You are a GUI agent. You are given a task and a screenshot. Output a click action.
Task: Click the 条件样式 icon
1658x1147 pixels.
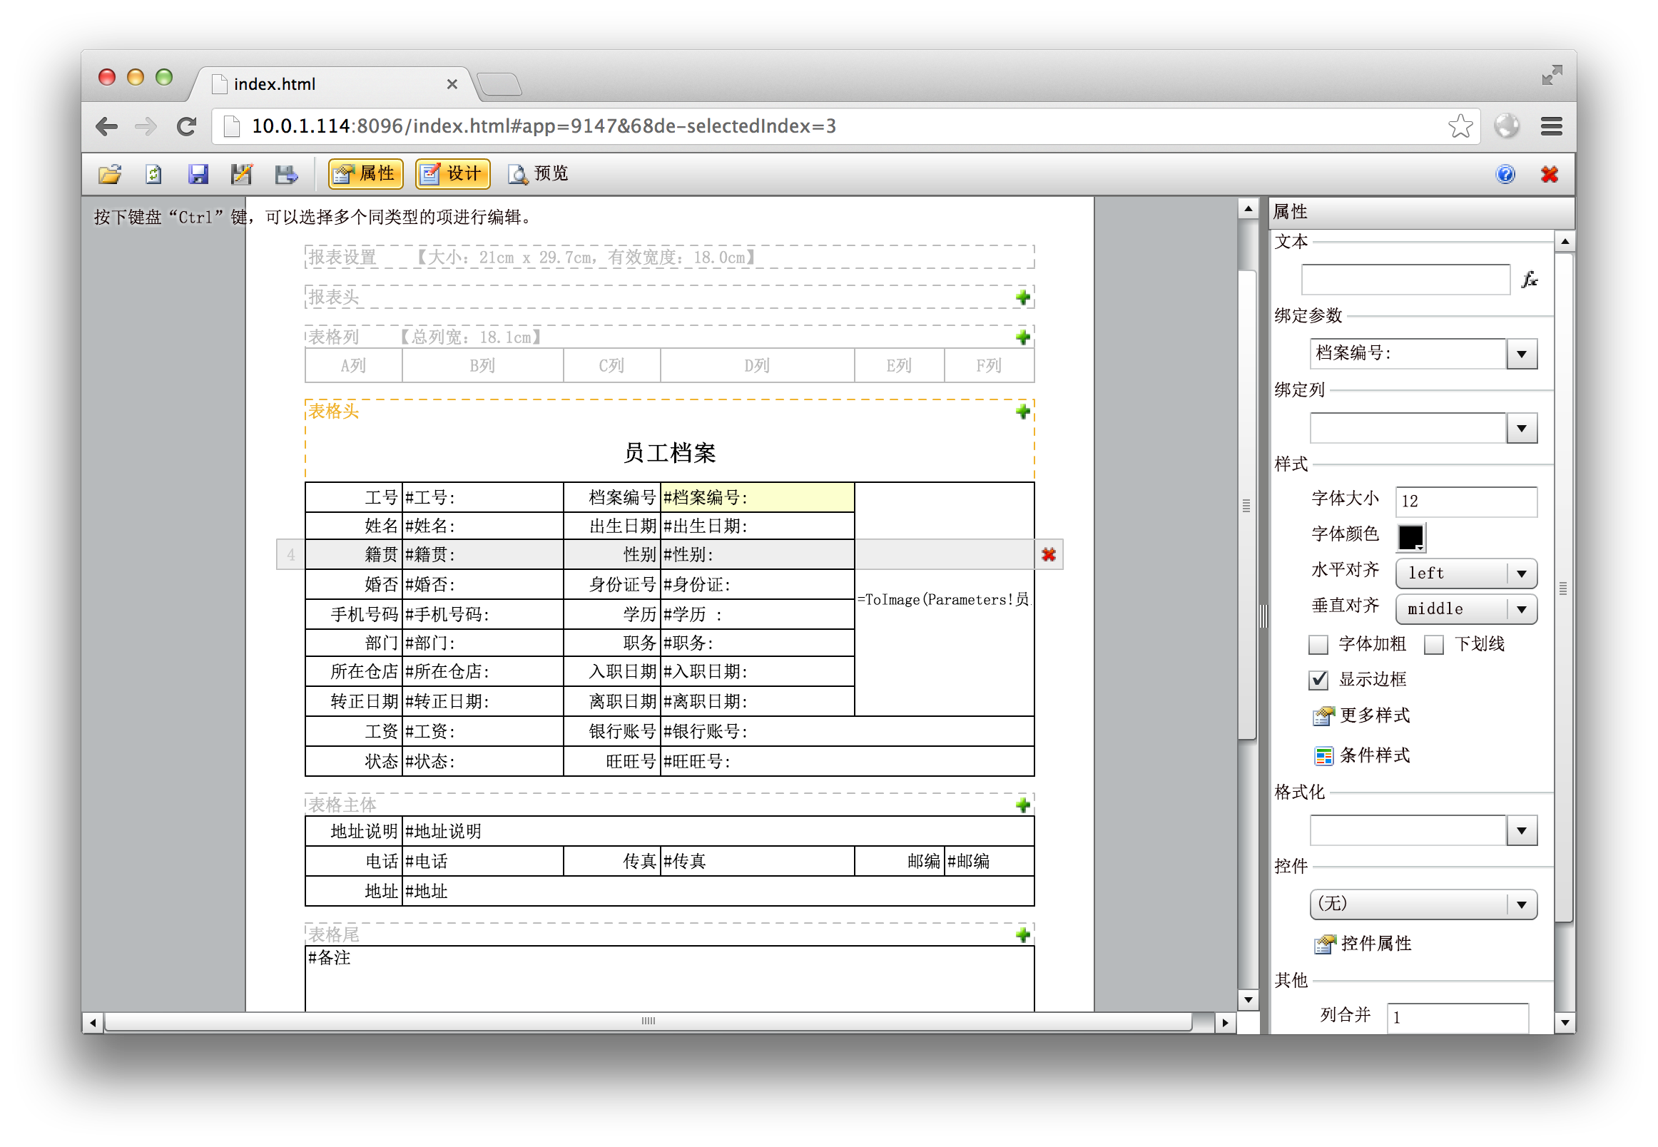coord(1323,755)
